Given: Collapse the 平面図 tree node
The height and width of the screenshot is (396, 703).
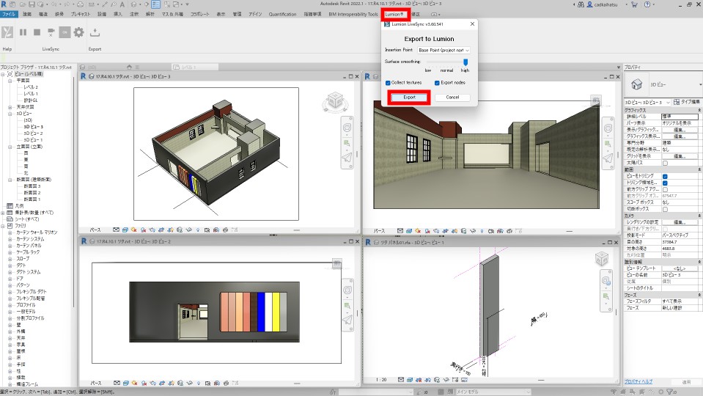Looking at the screenshot, I should pyautogui.click(x=10, y=81).
